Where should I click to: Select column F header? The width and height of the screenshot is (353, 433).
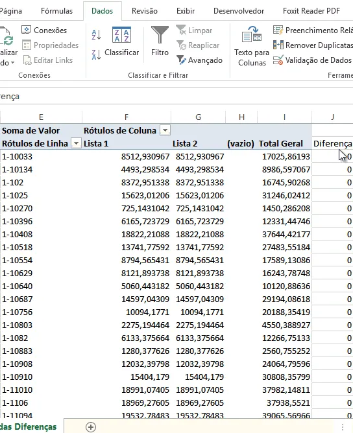(127, 117)
